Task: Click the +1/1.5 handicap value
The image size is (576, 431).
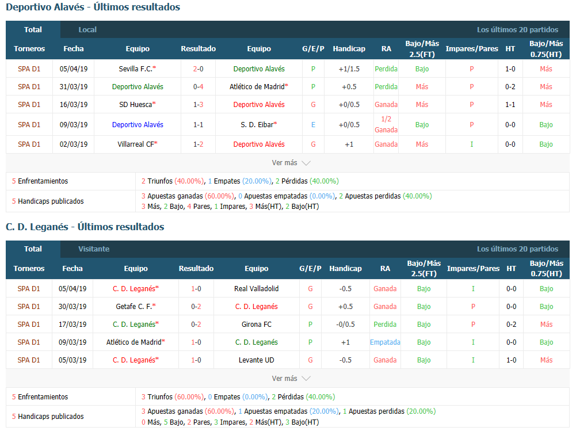Action: [349, 68]
